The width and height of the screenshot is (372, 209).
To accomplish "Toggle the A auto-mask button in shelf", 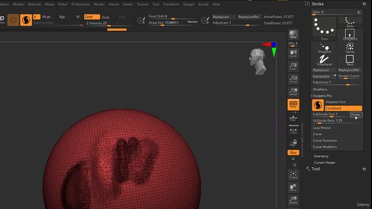I will pyautogui.click(x=37, y=17).
